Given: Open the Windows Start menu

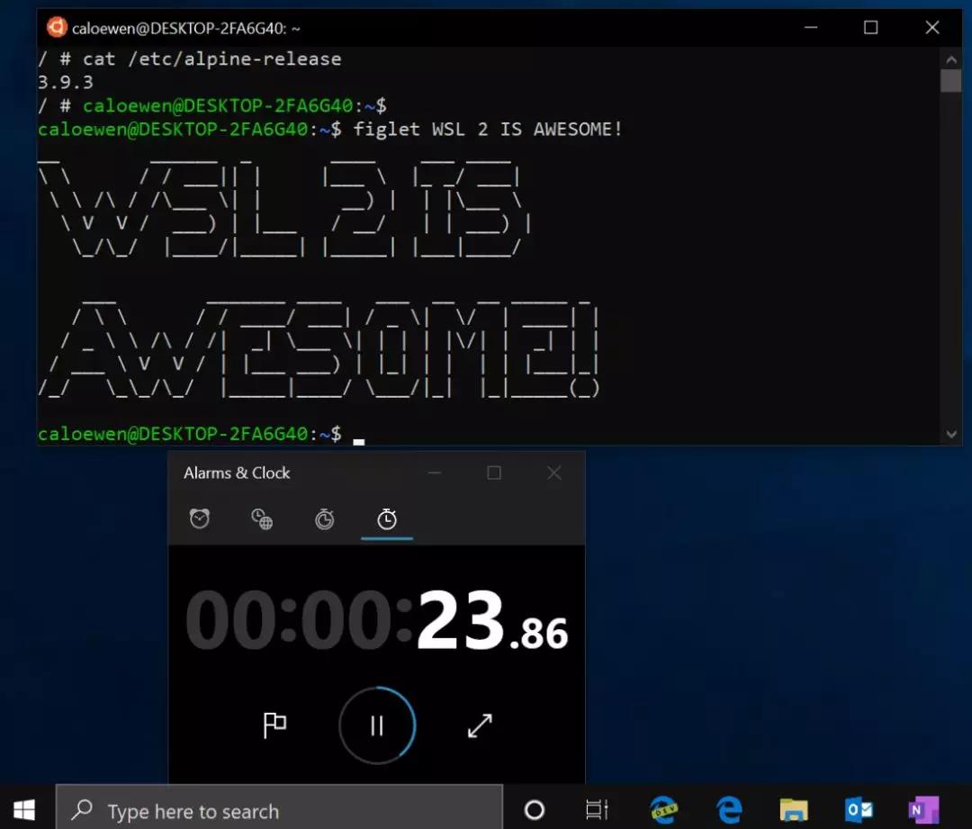Looking at the screenshot, I should [24, 809].
